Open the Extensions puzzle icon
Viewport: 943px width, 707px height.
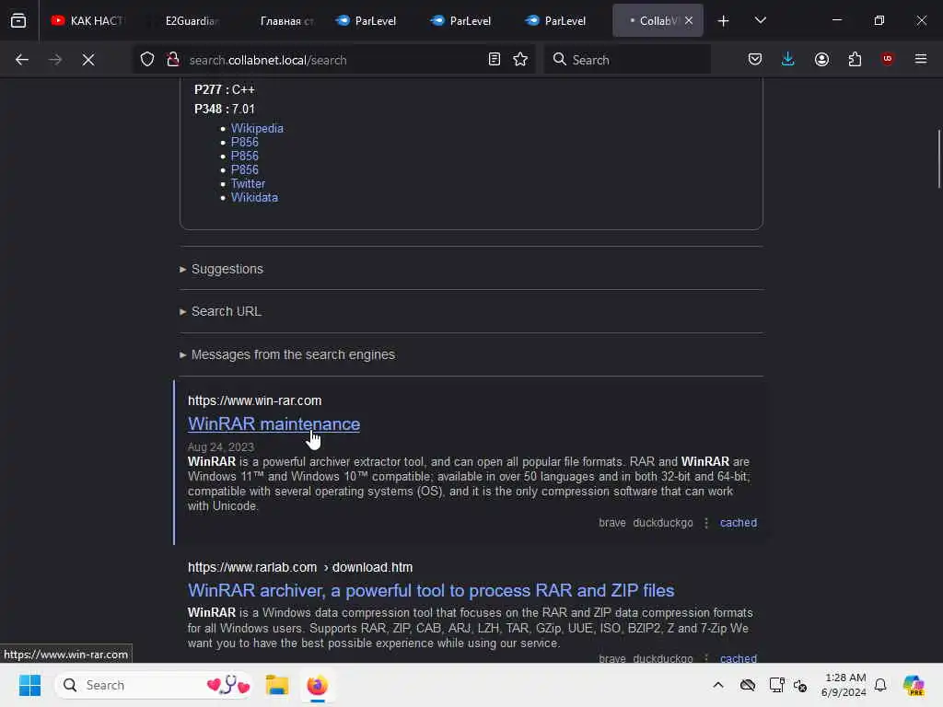point(856,59)
